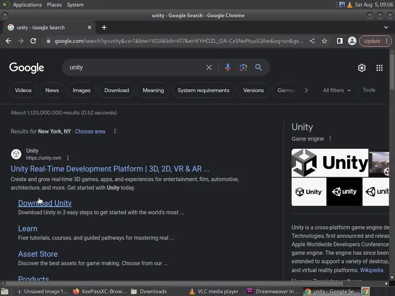395x296 pixels.
Task: Select the Versions filter chip
Action: click(x=253, y=90)
